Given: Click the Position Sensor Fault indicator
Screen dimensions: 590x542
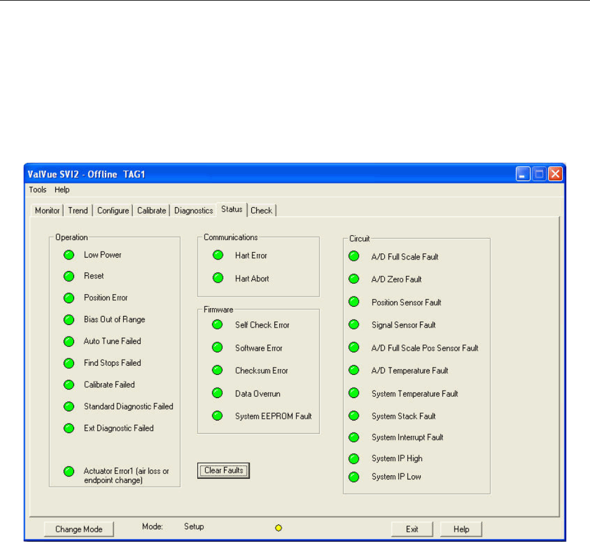Looking at the screenshot, I should (354, 302).
